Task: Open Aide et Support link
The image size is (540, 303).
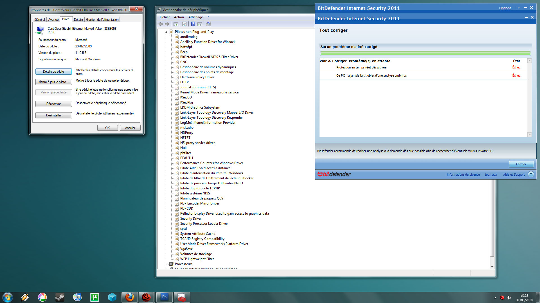Action: pos(514,175)
